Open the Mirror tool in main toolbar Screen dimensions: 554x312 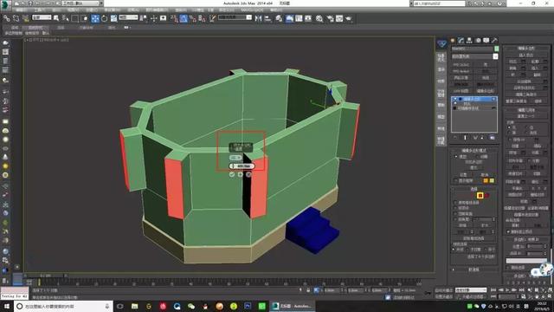click(x=258, y=18)
